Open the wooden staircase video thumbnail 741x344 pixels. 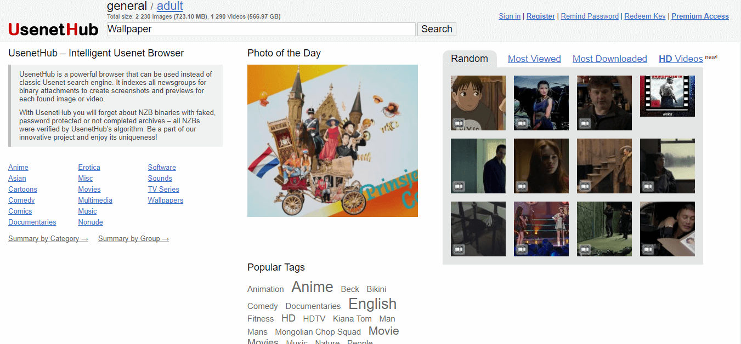604,165
